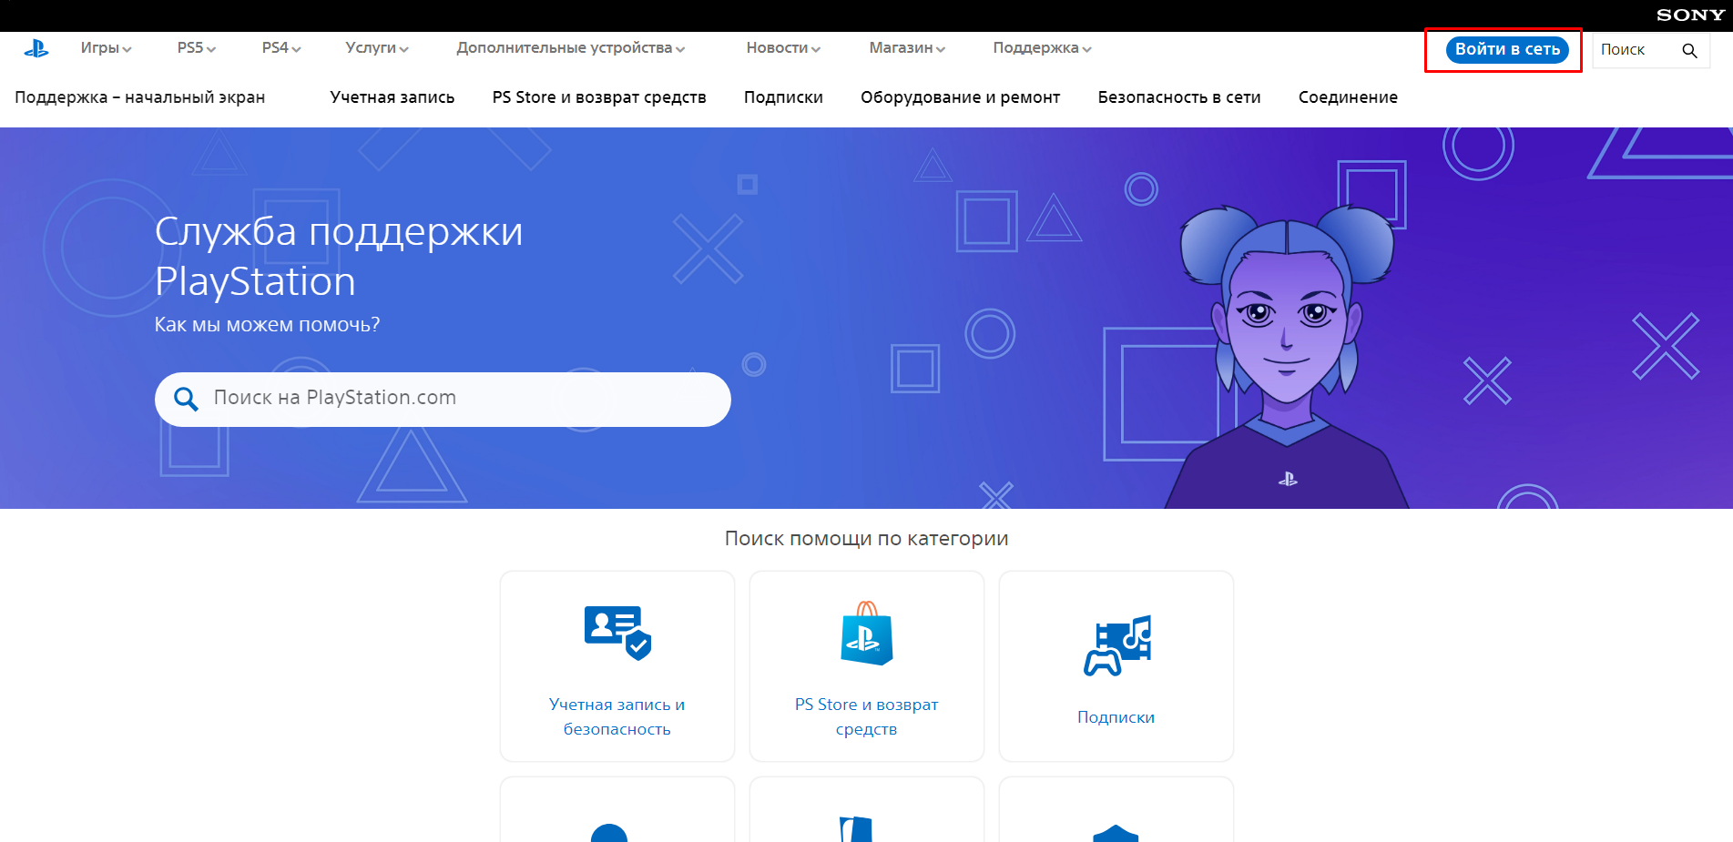The width and height of the screenshot is (1733, 842).
Task: Expand the Игры dropdown menu
Action: 106,48
